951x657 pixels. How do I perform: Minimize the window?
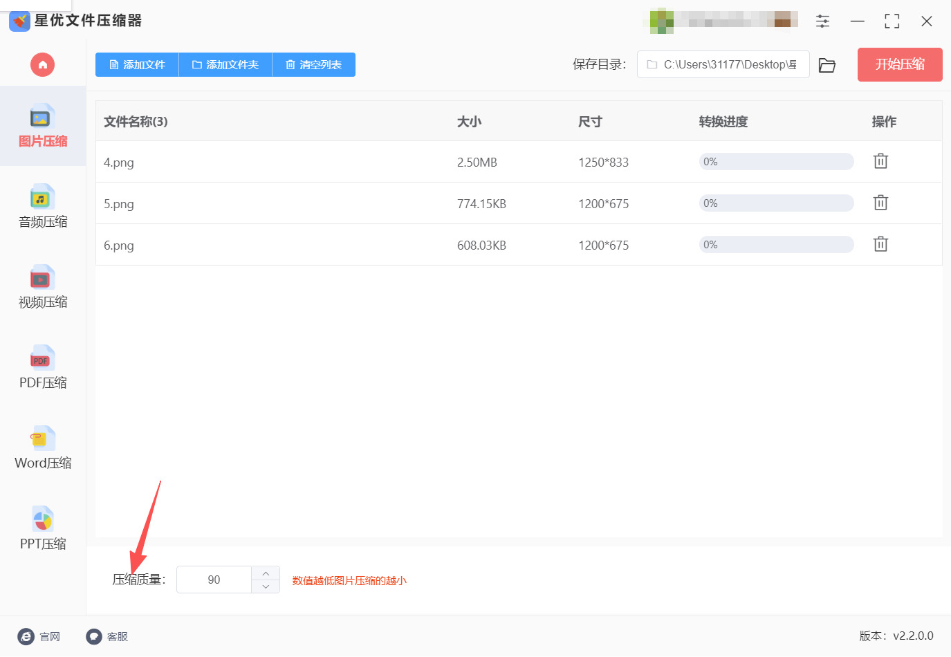858,21
